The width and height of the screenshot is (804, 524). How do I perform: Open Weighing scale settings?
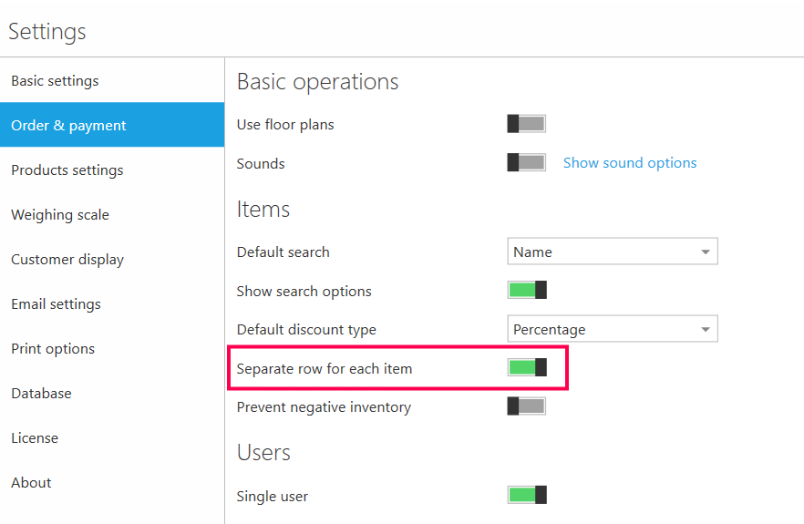[59, 215]
